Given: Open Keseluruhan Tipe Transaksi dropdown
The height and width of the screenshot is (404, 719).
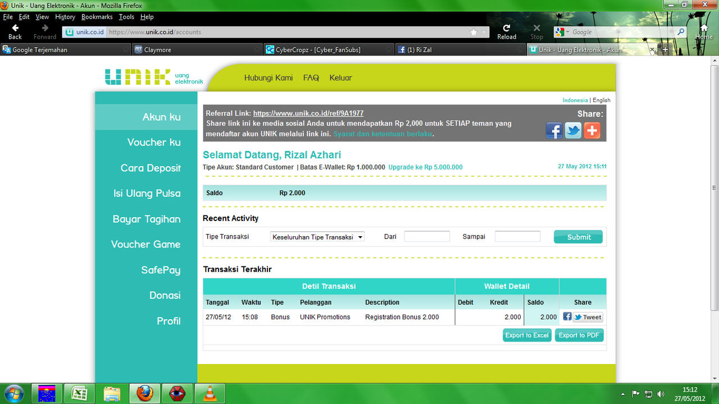Looking at the screenshot, I should 317,237.
